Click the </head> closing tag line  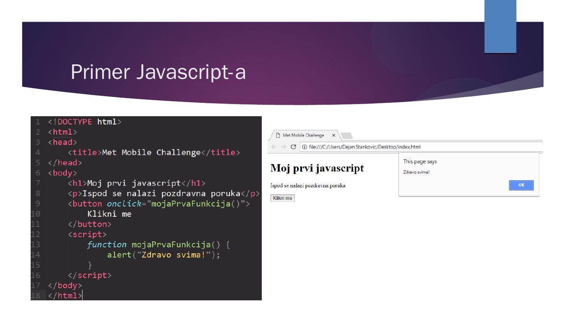pos(65,163)
